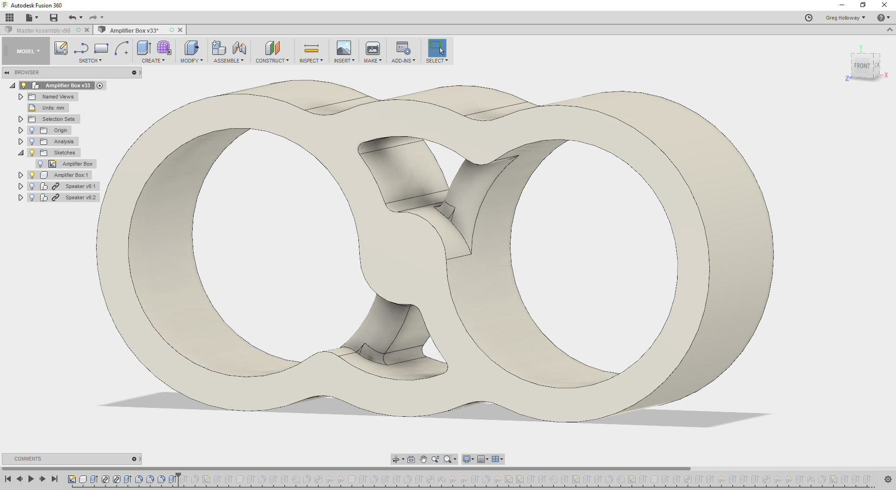The image size is (896, 490).
Task: Click the Orbit tool in navigation bar
Action: pos(396,459)
